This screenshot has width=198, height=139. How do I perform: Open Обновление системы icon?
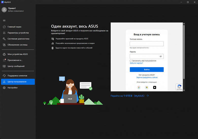pos(4,45)
